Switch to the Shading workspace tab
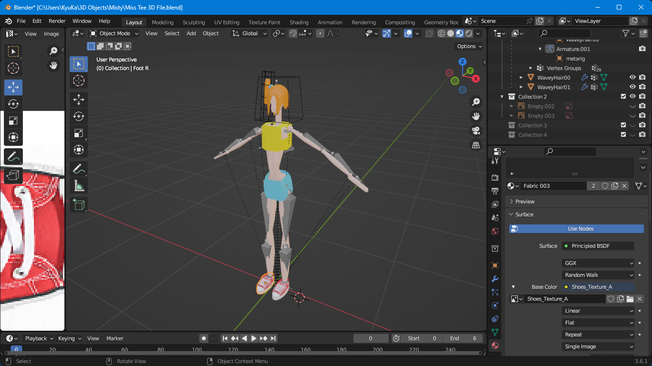Viewport: 652px width, 366px height. 299,22
